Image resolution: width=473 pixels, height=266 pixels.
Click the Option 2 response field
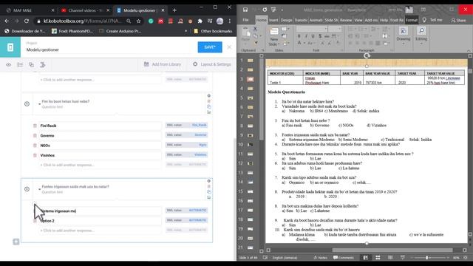101,221
